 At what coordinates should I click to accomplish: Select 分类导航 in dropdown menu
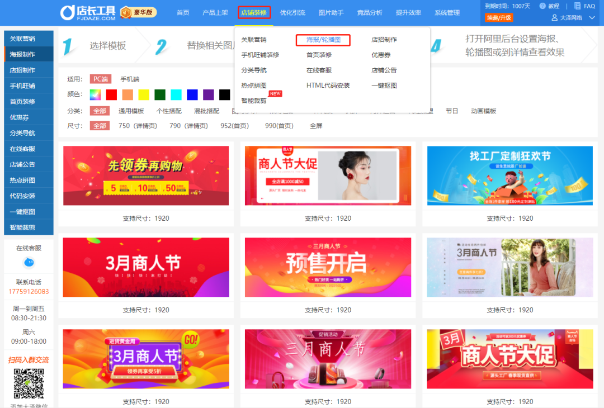[254, 70]
